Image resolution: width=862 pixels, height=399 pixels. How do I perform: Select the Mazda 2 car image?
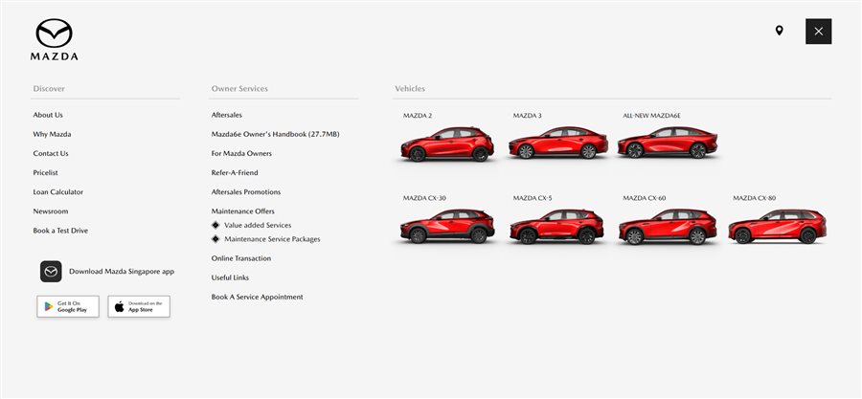coord(447,144)
